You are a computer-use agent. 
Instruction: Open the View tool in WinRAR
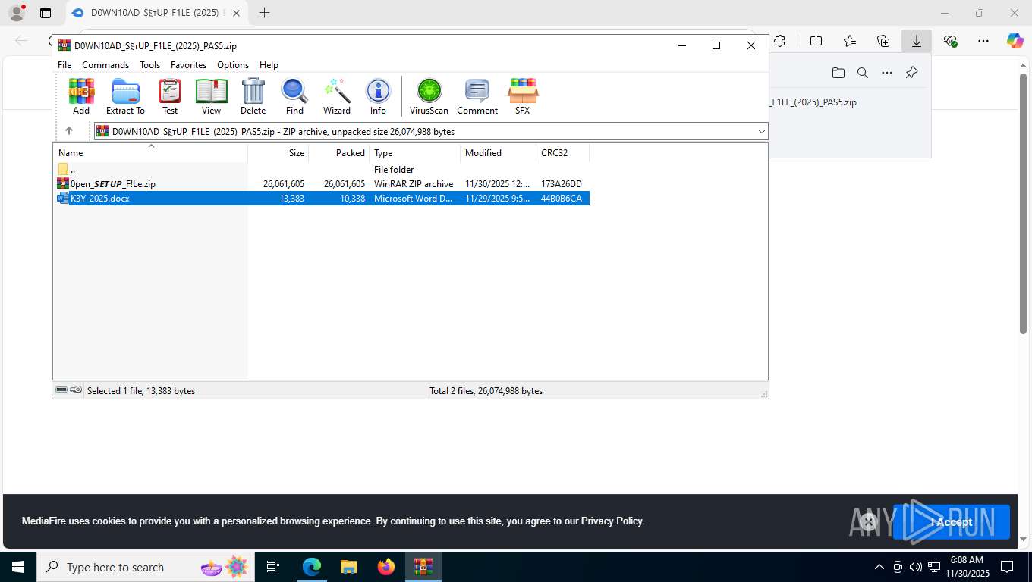click(x=211, y=96)
